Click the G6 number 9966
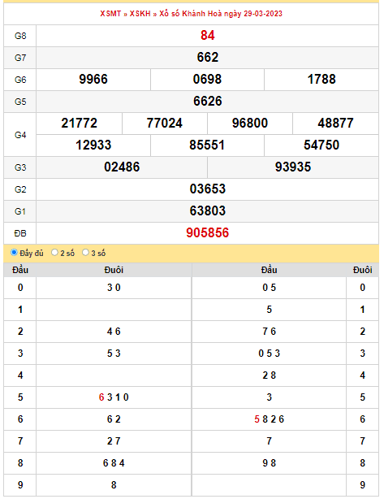This screenshot has width=384, height=499. (x=93, y=80)
